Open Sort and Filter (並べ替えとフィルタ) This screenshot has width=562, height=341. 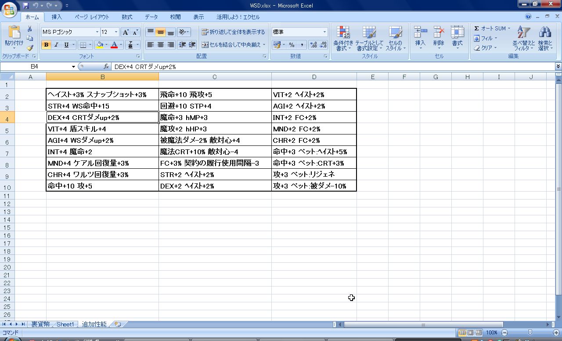coord(524,39)
